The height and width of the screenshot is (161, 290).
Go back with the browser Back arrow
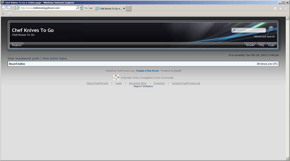pyautogui.click(x=3, y=8)
